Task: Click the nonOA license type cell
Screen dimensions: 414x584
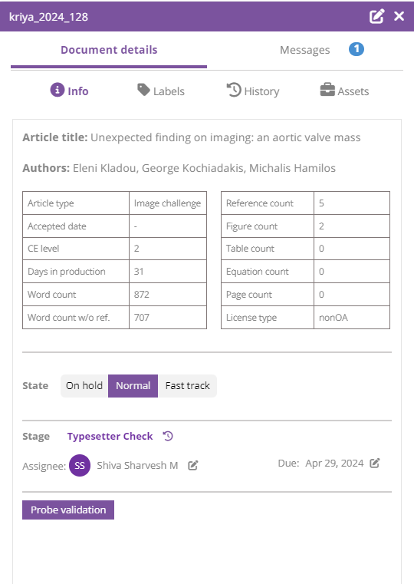Action: [352, 318]
